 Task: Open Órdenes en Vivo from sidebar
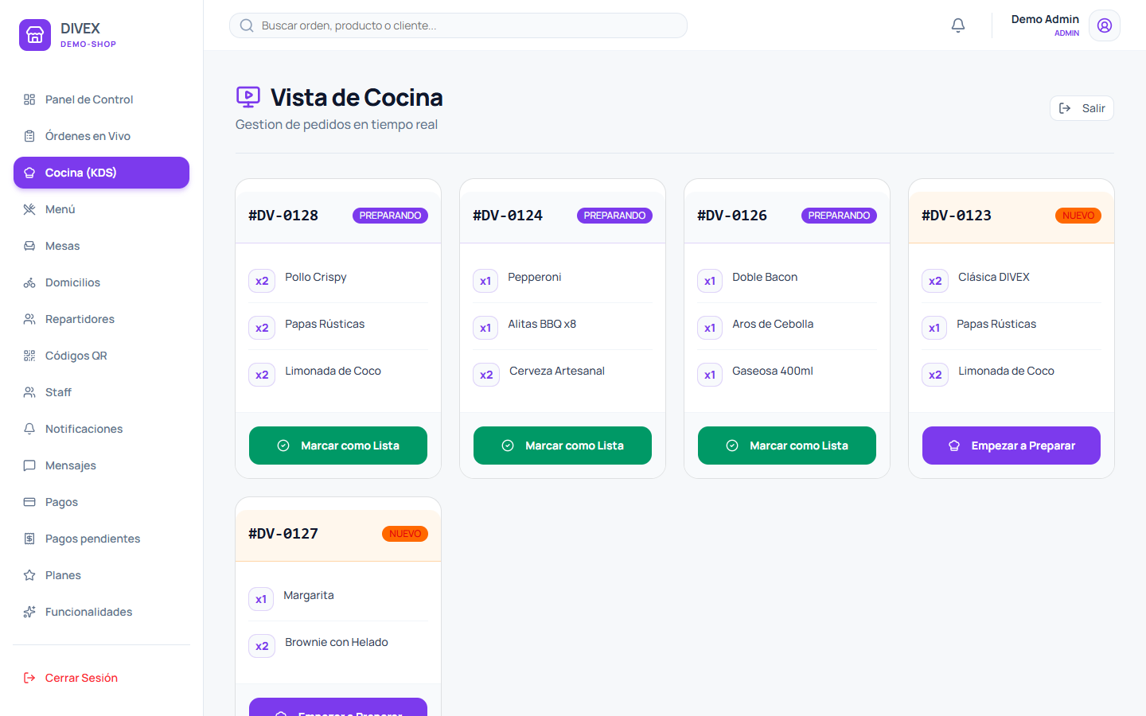101,136
